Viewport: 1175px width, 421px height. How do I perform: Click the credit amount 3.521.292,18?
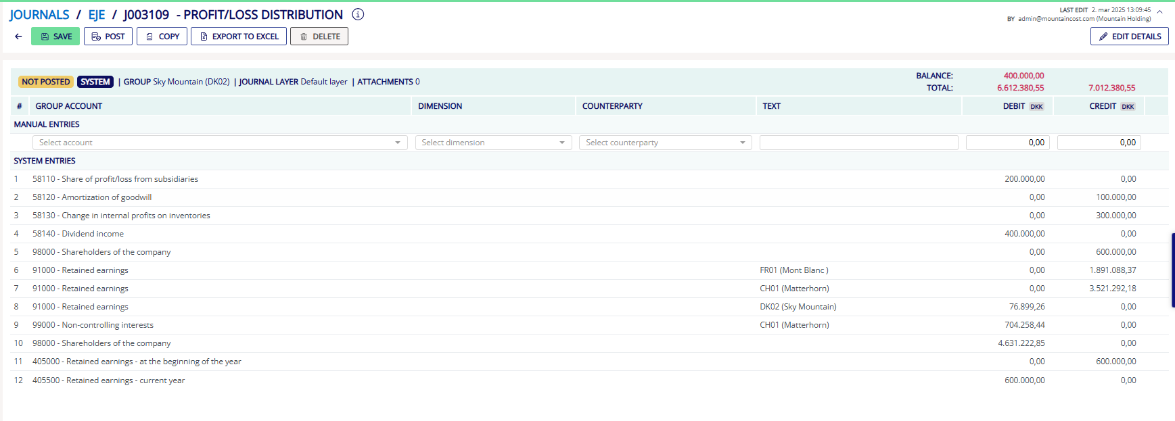pos(1113,289)
